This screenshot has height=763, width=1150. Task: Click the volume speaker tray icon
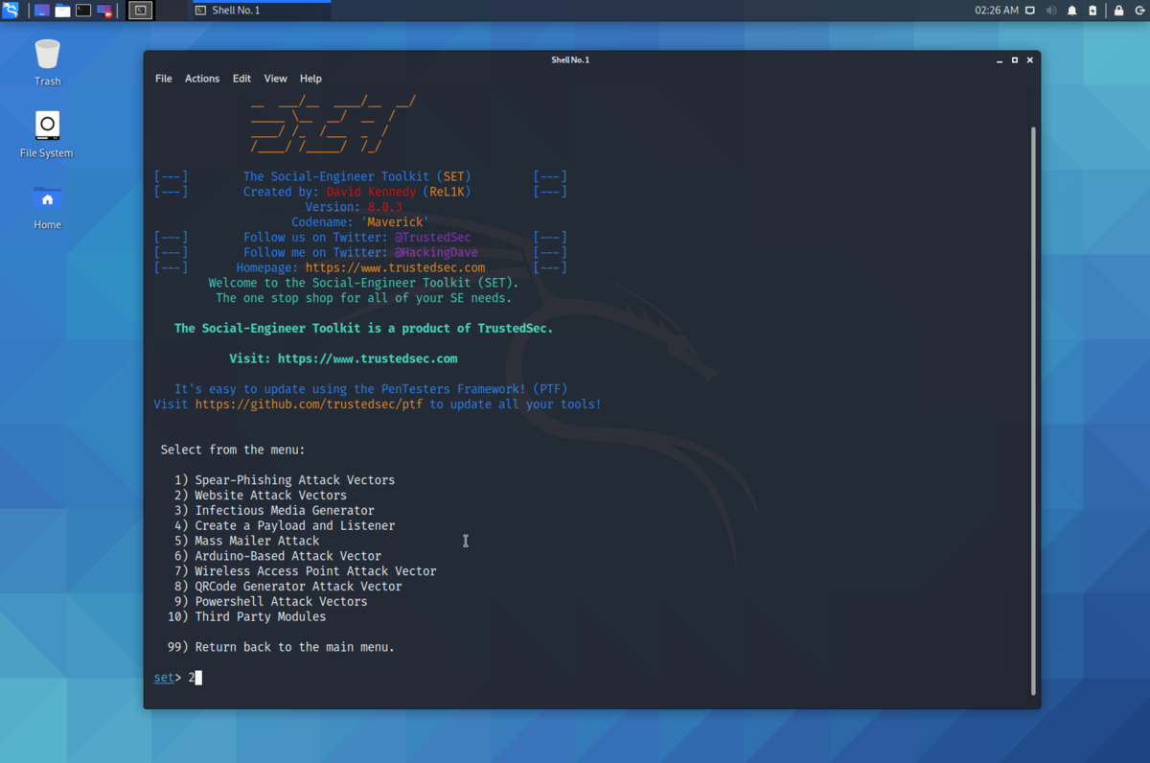coord(1051,11)
